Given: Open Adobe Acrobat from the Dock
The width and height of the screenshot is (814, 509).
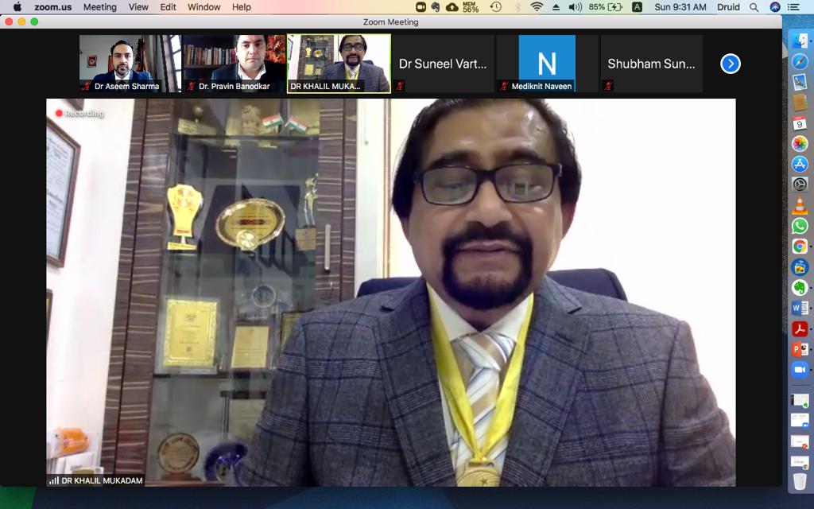Looking at the screenshot, I should coord(800,328).
